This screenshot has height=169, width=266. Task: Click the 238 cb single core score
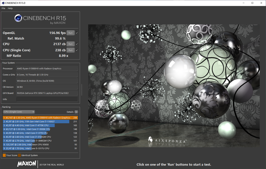tap(60, 50)
